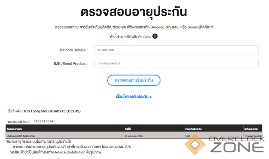This screenshot has height=159, width=269.
Task: Click the หมายเหตุ note line
Action: coord(38,142)
